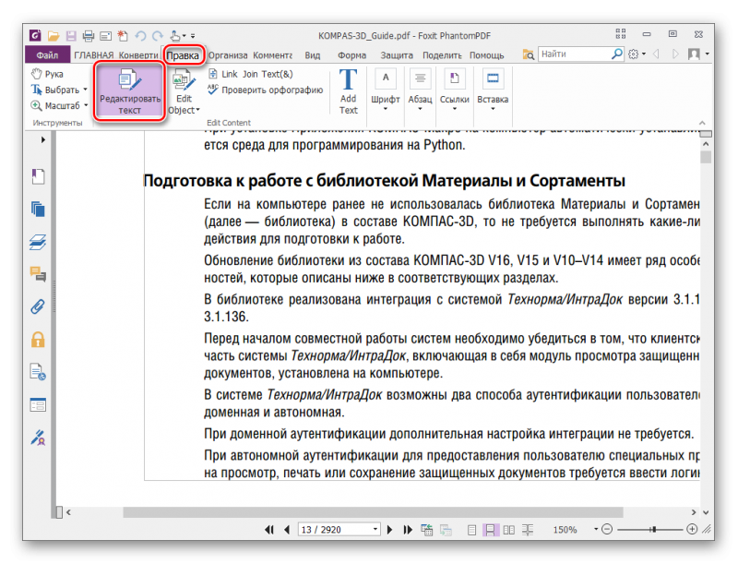This screenshot has height=564, width=738.
Task: Switch to the ГЛАВНАЯ tab
Action: coord(94,55)
